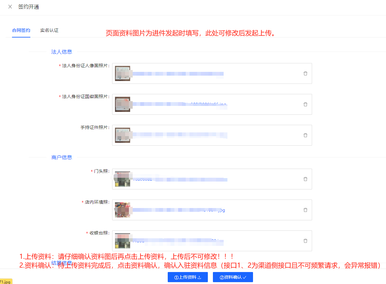Viewport: 386px width, 284px height.
Task: Open the 法人身份证国徽面 thumbnail
Action: click(x=123, y=104)
